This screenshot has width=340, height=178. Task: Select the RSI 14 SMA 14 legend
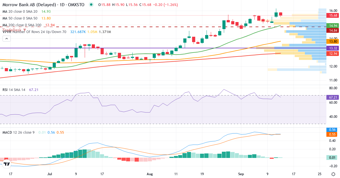pyautogui.click(x=14, y=90)
